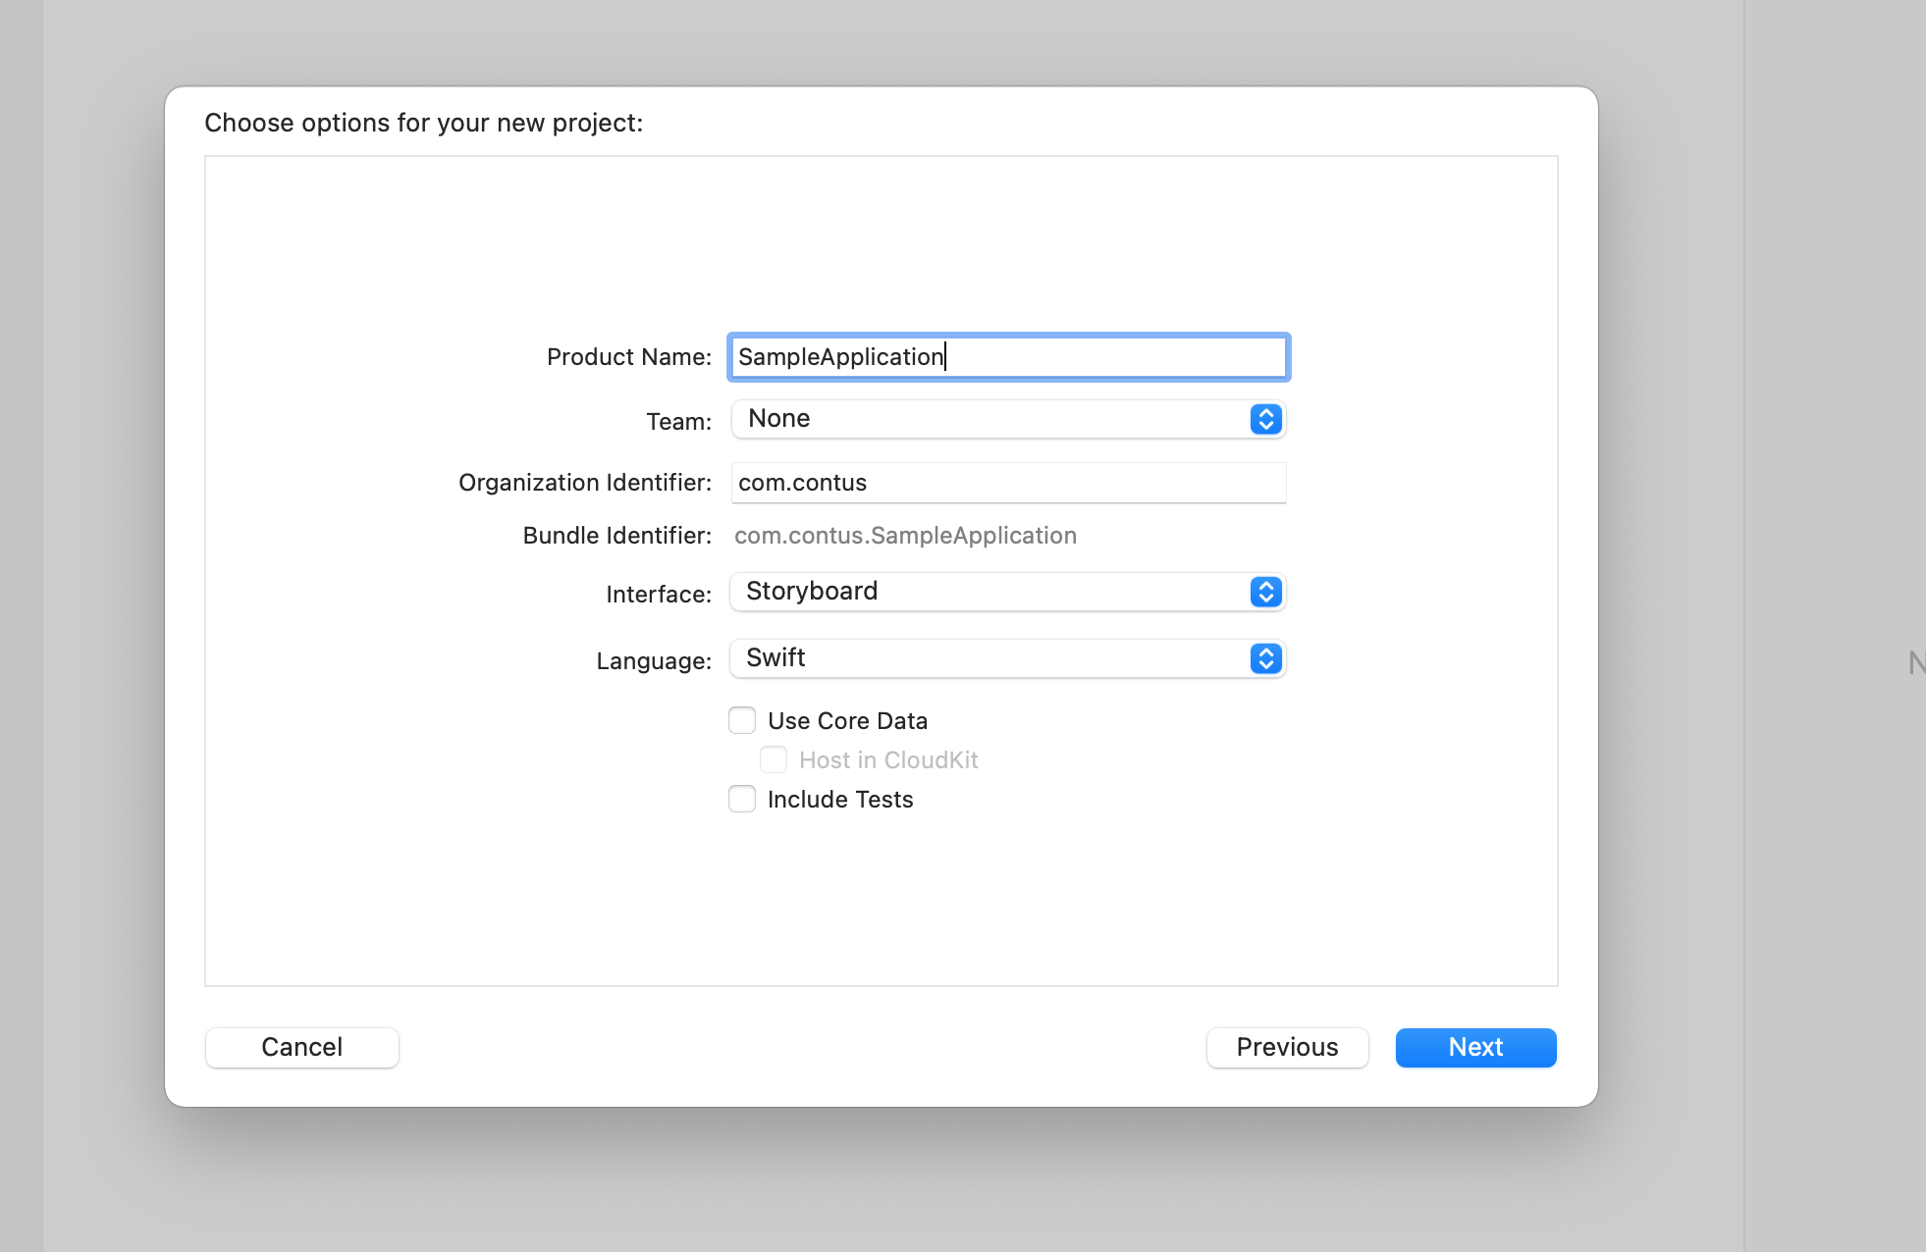Click the Team dropdown stepper arrows

[1265, 420]
